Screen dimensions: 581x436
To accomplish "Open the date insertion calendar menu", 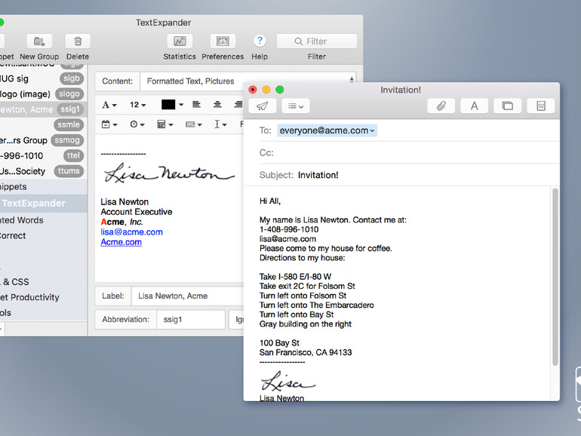I will pos(109,124).
